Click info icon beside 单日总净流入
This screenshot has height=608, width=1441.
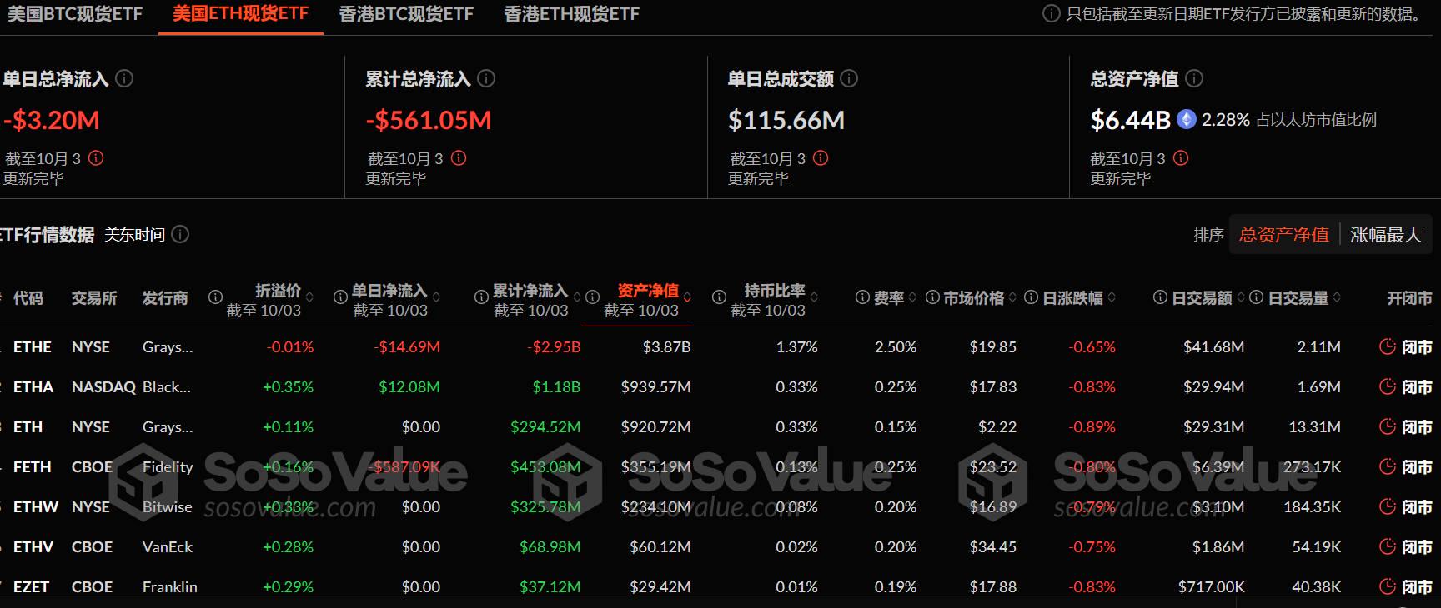coord(124,79)
